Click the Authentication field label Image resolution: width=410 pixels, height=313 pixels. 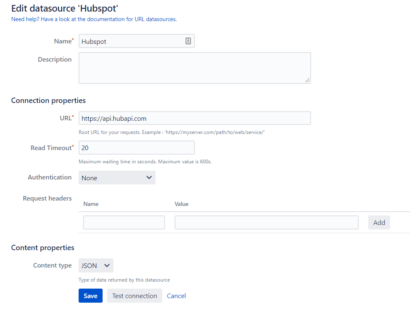point(50,177)
